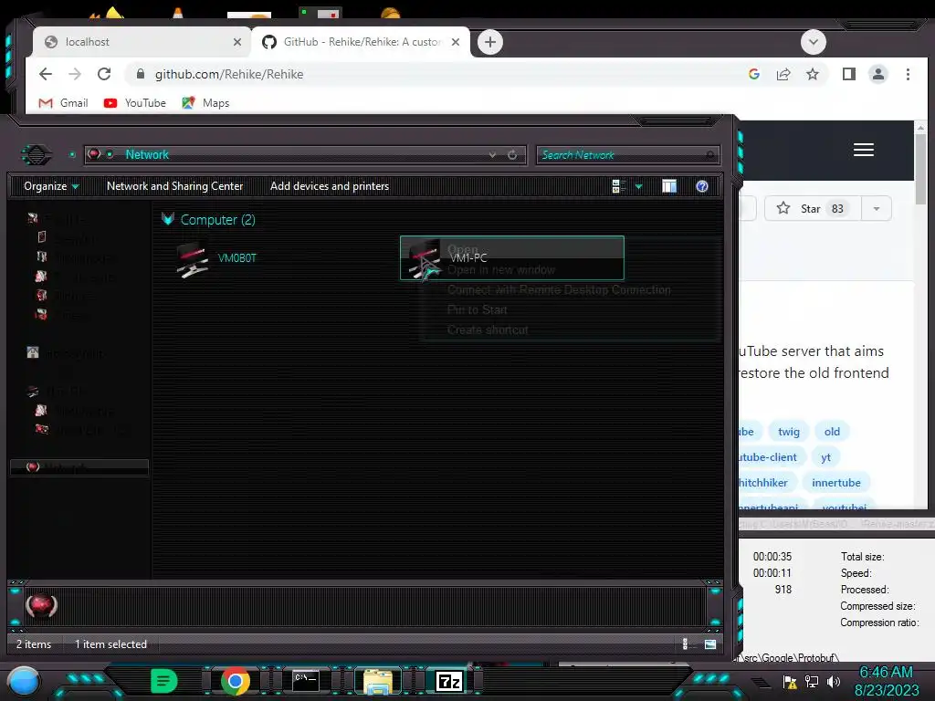Choose Pin to Start
935x701 pixels.
pos(477,310)
